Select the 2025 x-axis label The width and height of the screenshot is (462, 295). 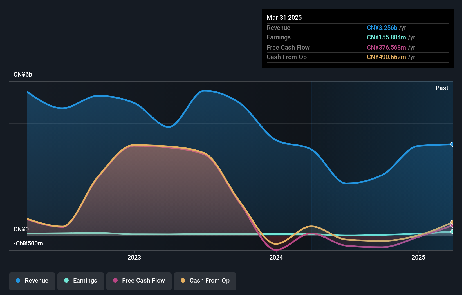418,257
